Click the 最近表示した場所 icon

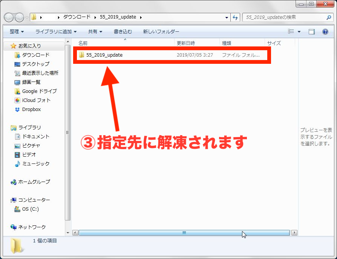17,73
